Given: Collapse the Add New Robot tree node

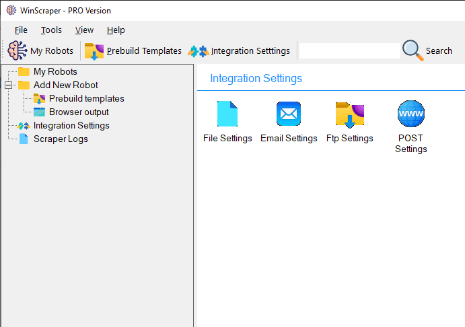Looking at the screenshot, I should [9, 85].
